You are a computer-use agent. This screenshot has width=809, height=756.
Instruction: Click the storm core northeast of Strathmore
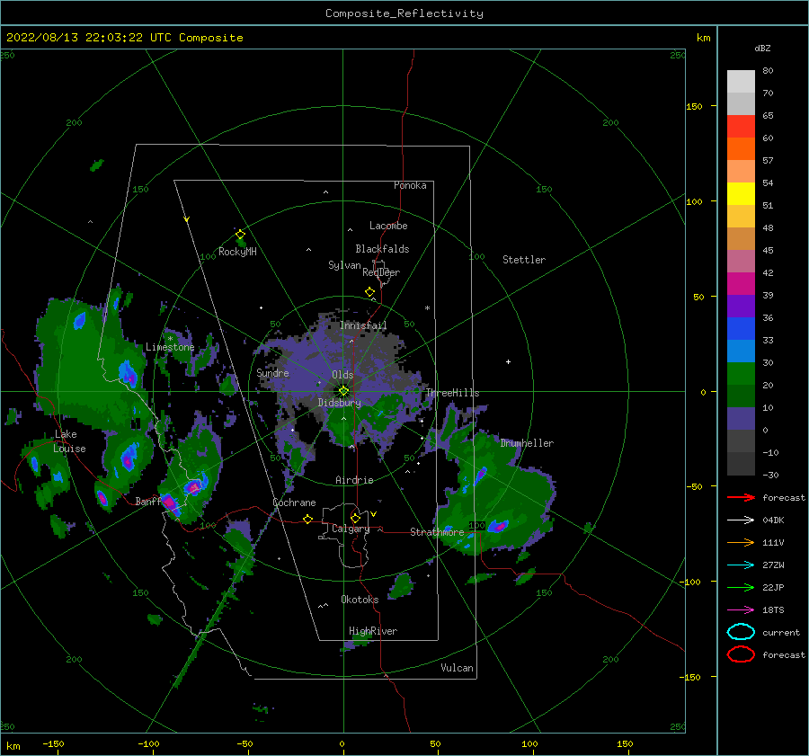(498, 527)
